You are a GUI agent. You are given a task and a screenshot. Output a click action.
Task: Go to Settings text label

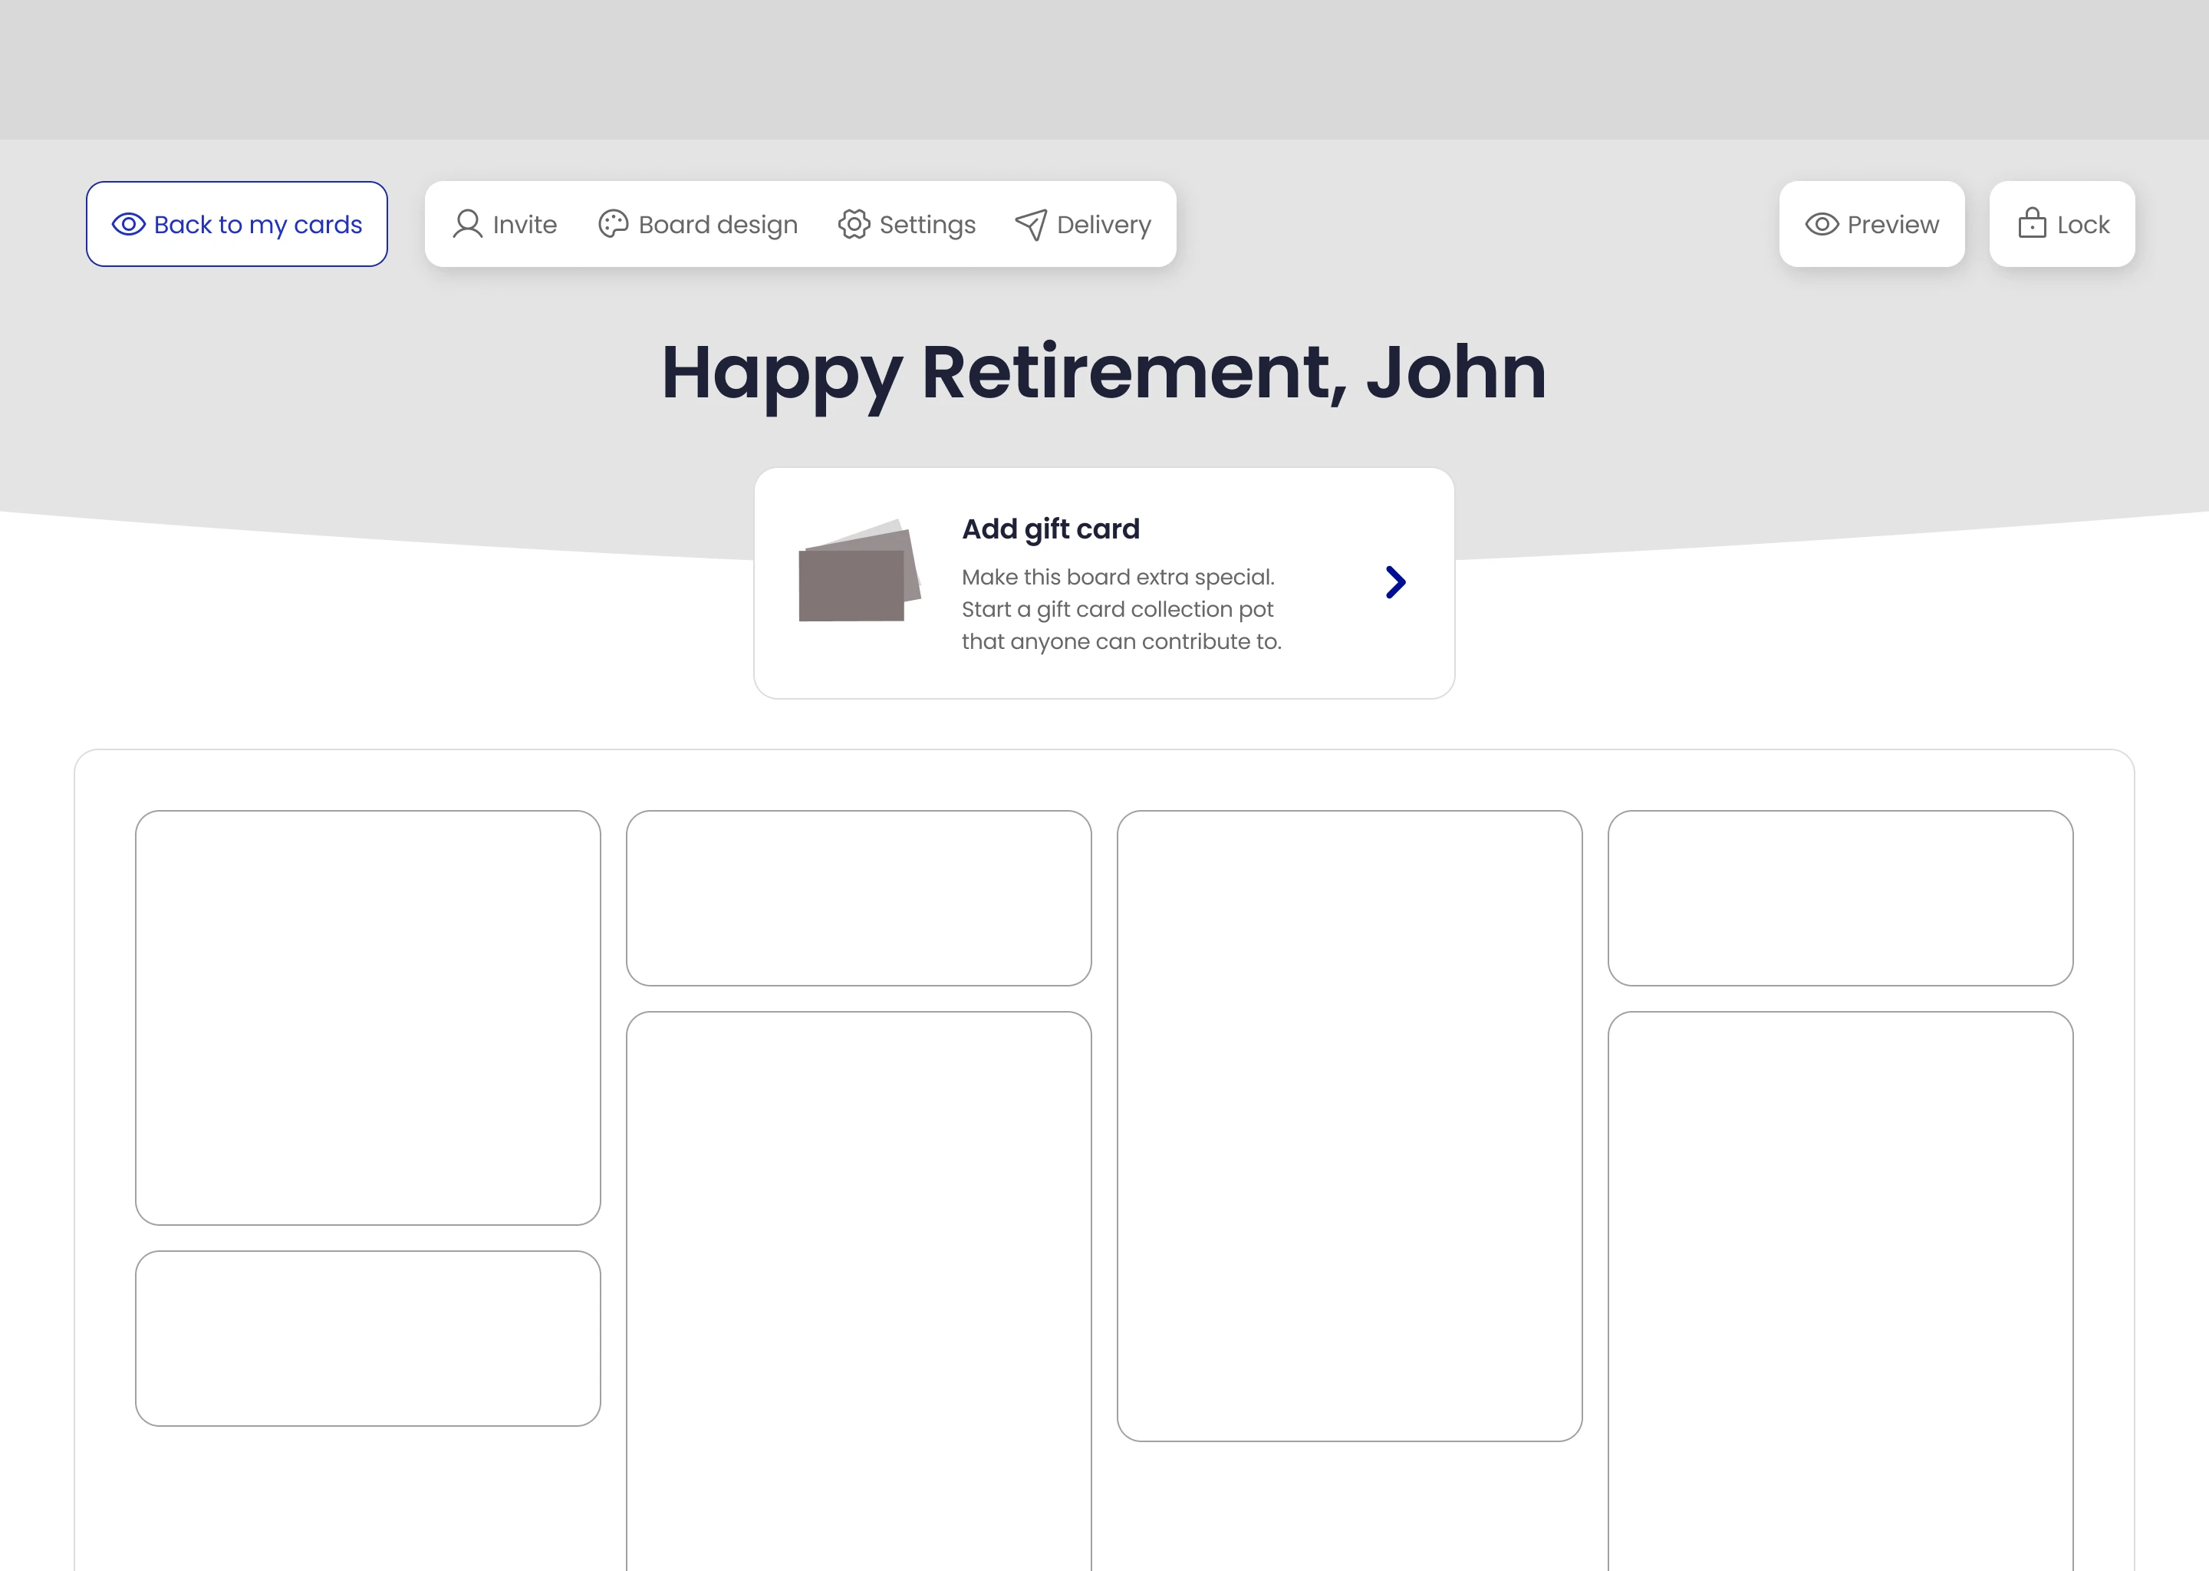(927, 225)
